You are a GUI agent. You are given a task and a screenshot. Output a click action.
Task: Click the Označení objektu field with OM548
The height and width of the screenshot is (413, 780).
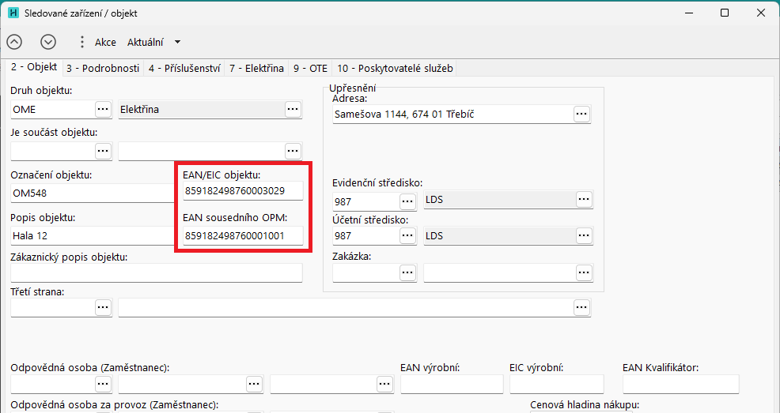click(93, 193)
